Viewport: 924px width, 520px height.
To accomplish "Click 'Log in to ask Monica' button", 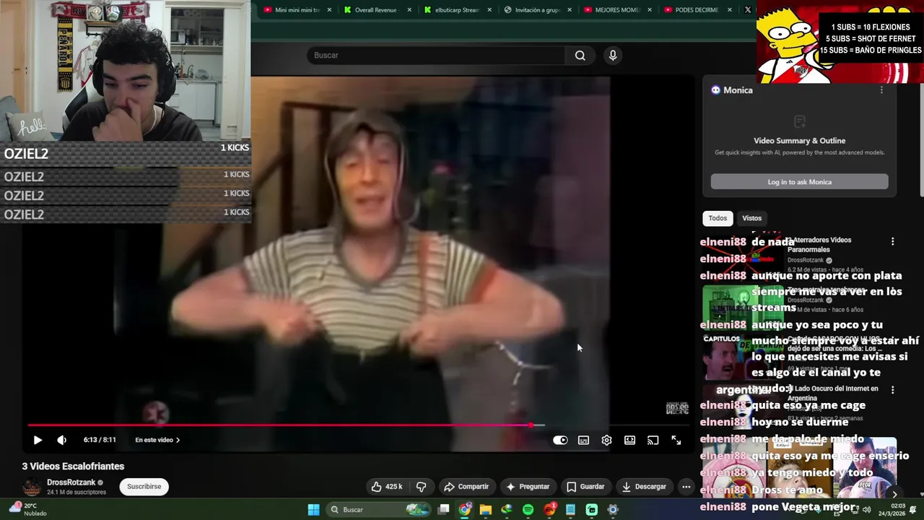I will [799, 182].
